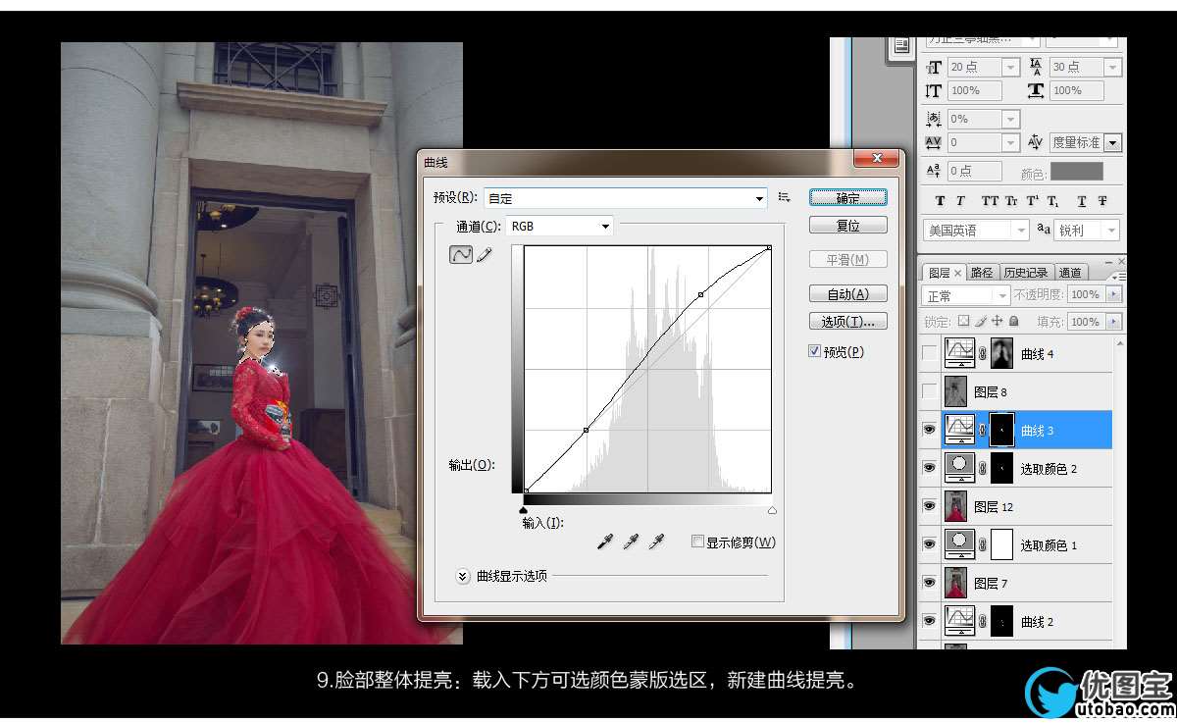Hide the 图层 12 layer

click(x=930, y=506)
